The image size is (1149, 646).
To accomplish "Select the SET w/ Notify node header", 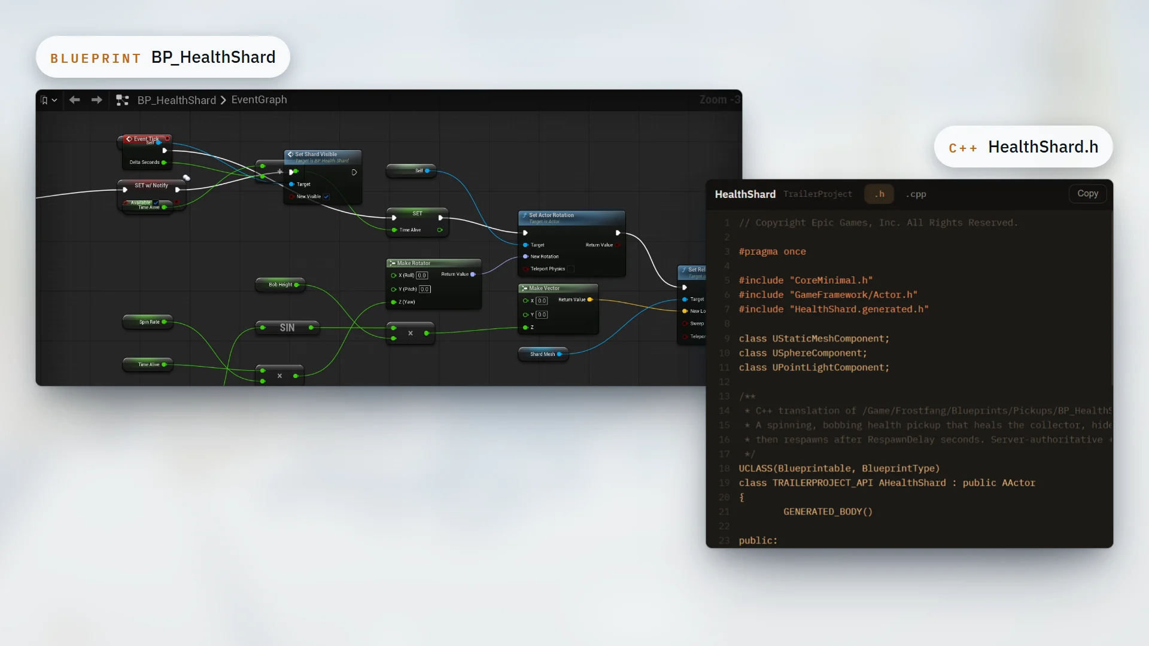I will [151, 185].
